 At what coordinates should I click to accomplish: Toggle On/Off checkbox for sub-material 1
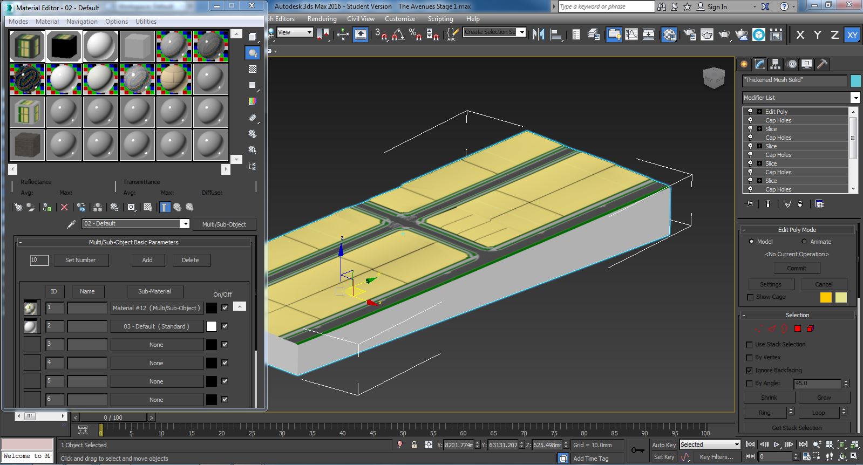pos(225,307)
